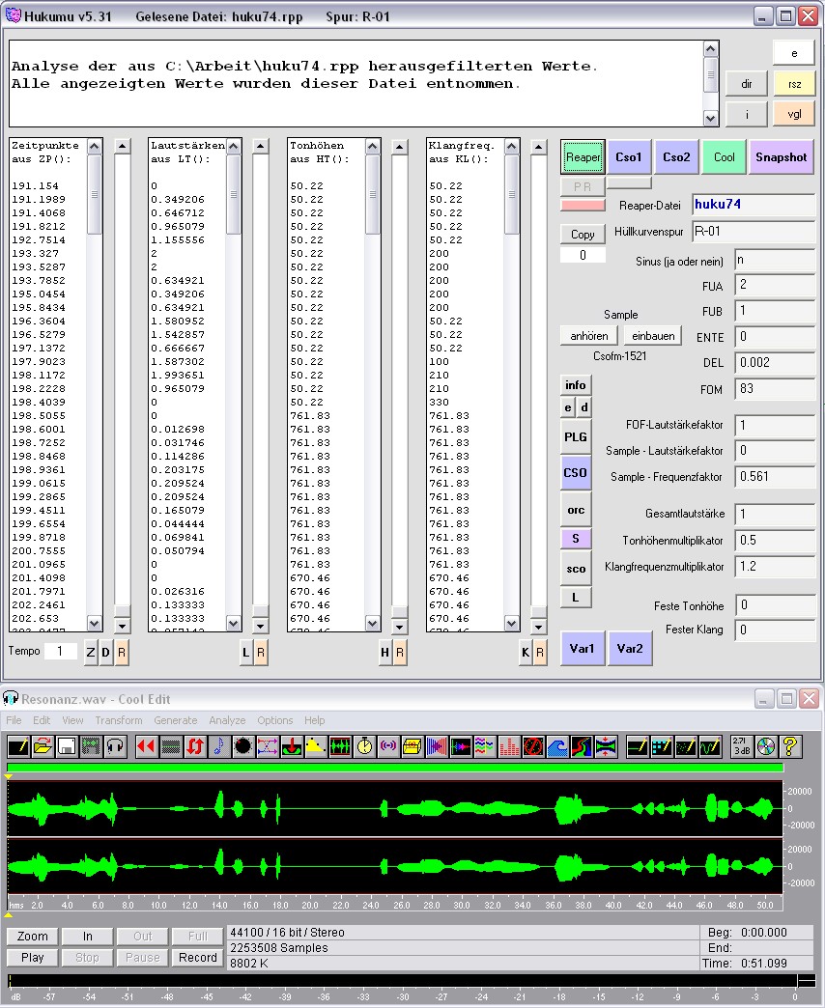Click the einbauen sample button
The height and width of the screenshot is (1008, 825).
(x=653, y=336)
